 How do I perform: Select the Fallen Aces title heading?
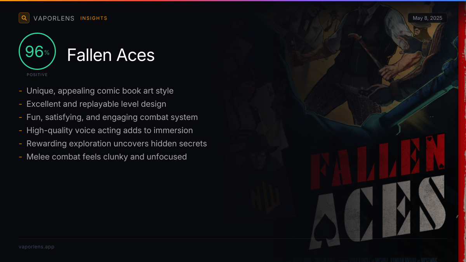pos(111,55)
